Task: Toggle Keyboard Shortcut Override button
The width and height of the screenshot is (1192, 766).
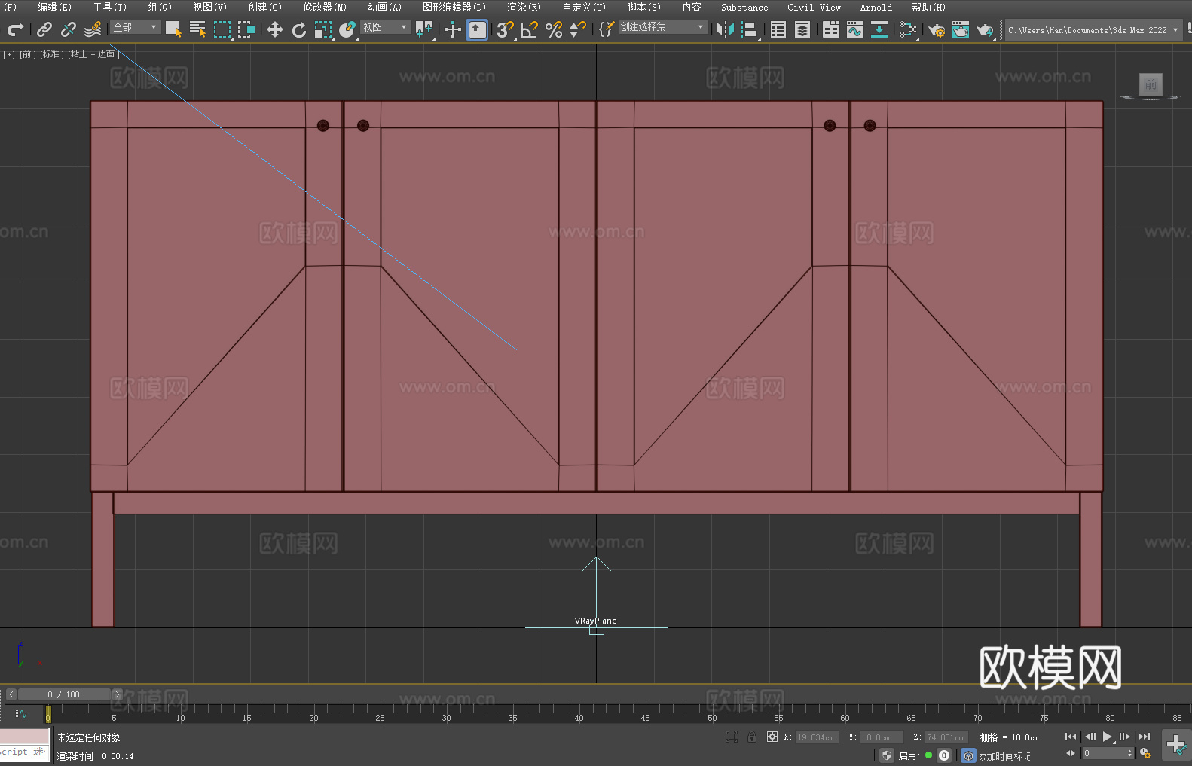Action: click(x=477, y=29)
